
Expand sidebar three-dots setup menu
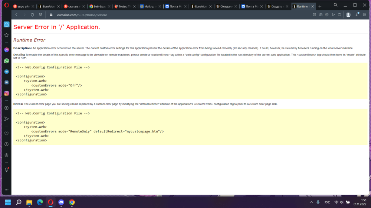6,190
